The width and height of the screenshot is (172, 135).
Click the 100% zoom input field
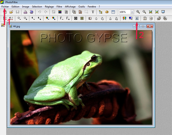[125, 12]
